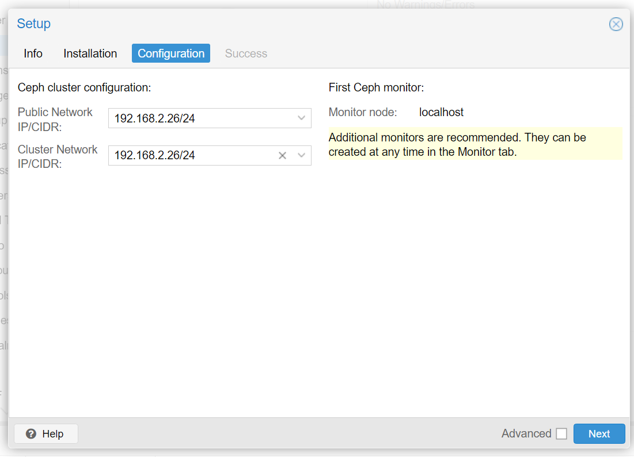634x457 pixels.
Task: Open the Installation tab
Action: point(90,53)
